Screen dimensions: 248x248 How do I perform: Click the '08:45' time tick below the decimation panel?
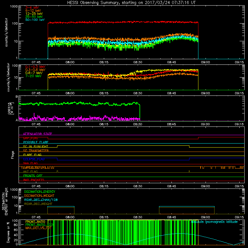(172, 217)
